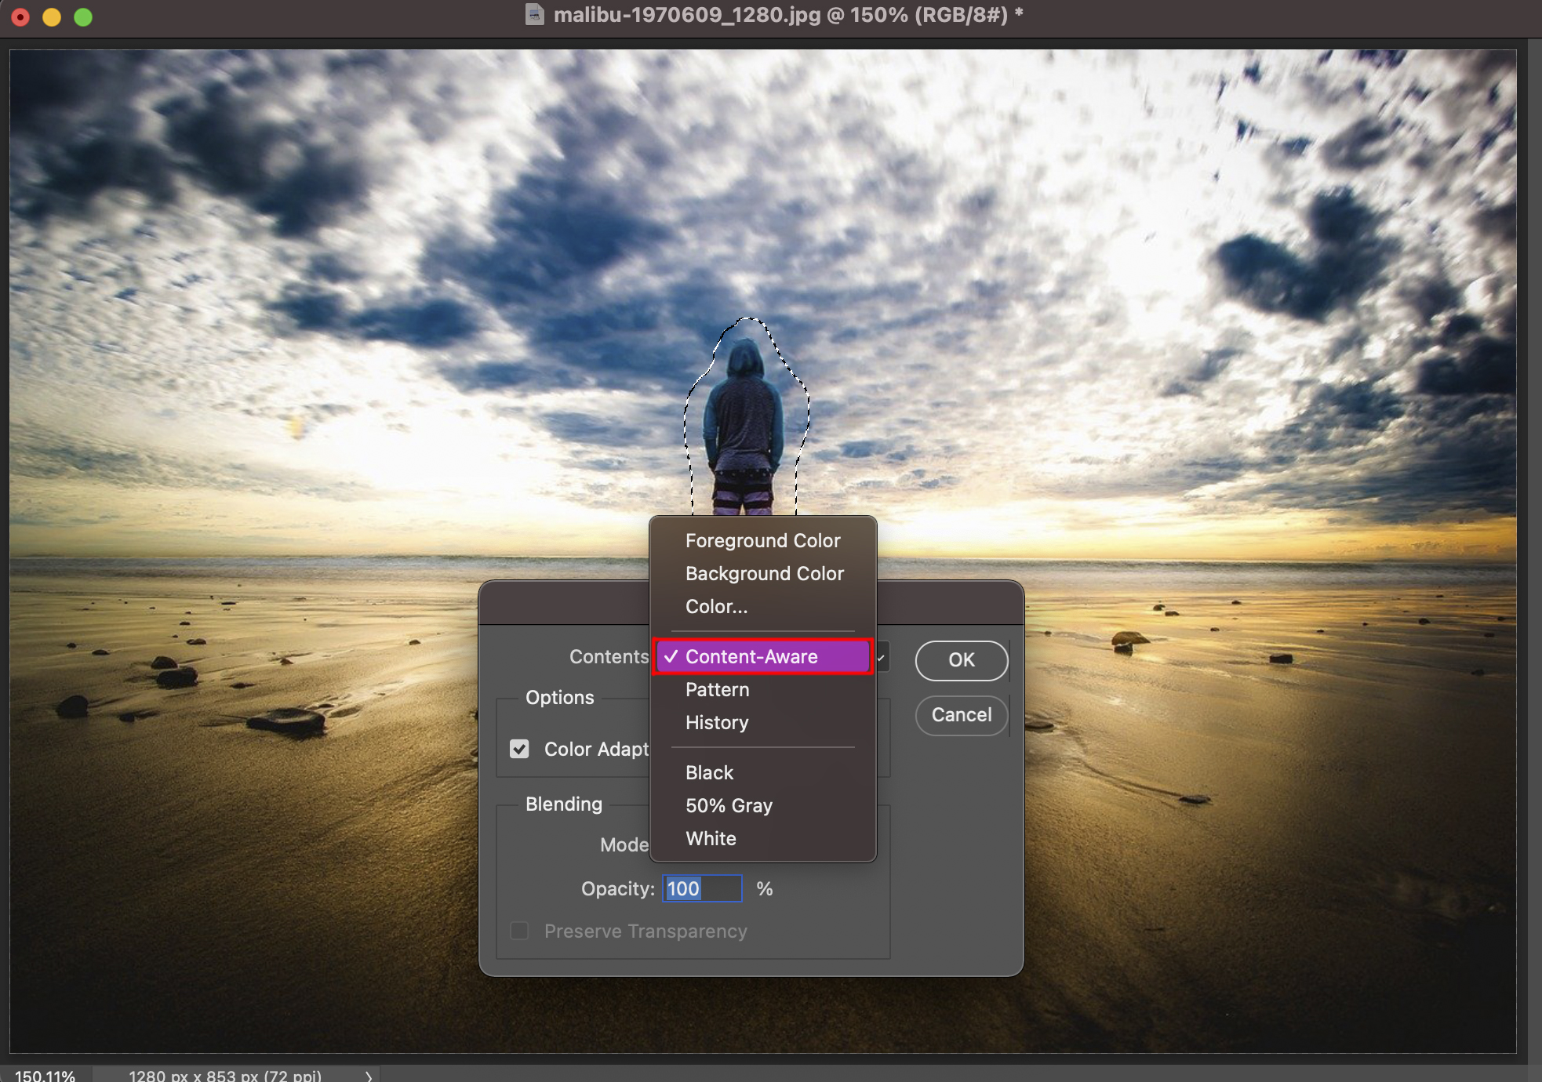Viewport: 1542px width, 1082px height.
Task: Click the red close window button
Action: pyautogui.click(x=21, y=16)
